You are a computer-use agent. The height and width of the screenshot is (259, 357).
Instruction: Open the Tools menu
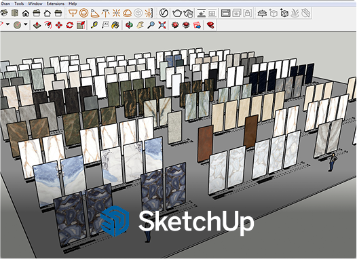tap(19, 3)
